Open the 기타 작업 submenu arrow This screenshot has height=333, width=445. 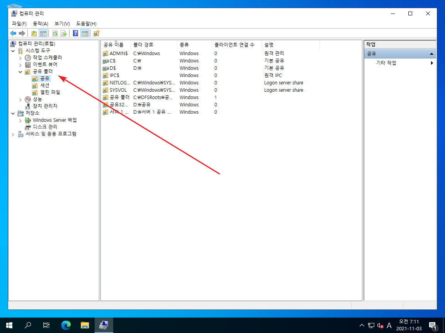(431, 63)
